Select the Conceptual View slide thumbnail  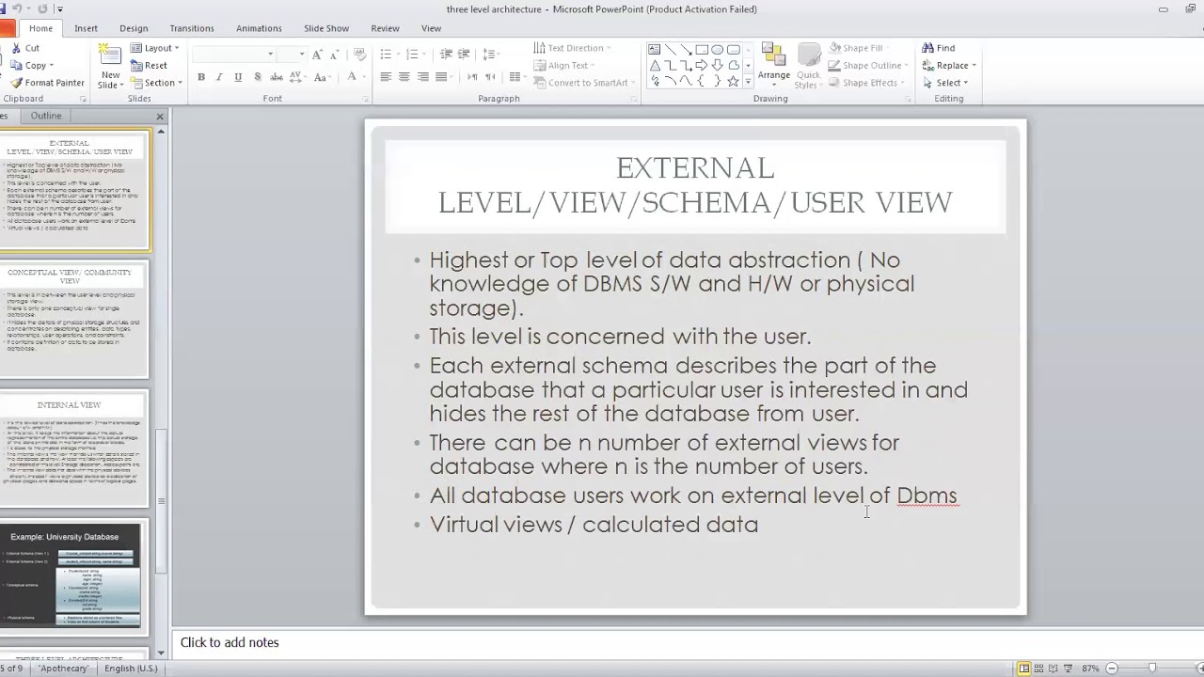click(74, 321)
